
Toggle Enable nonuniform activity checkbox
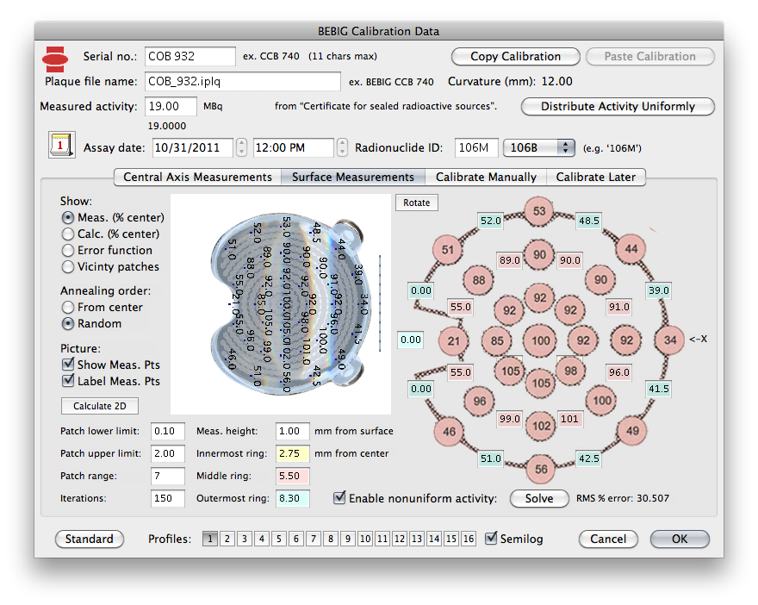[x=340, y=497]
